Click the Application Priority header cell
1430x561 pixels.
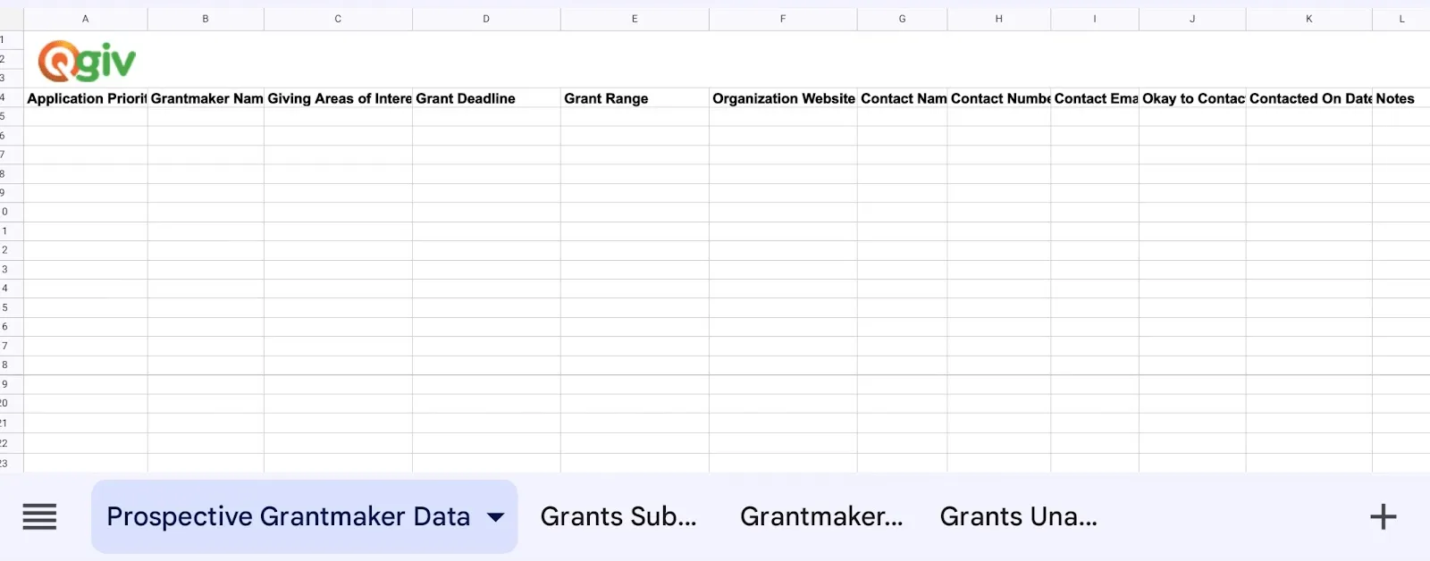coord(86,98)
